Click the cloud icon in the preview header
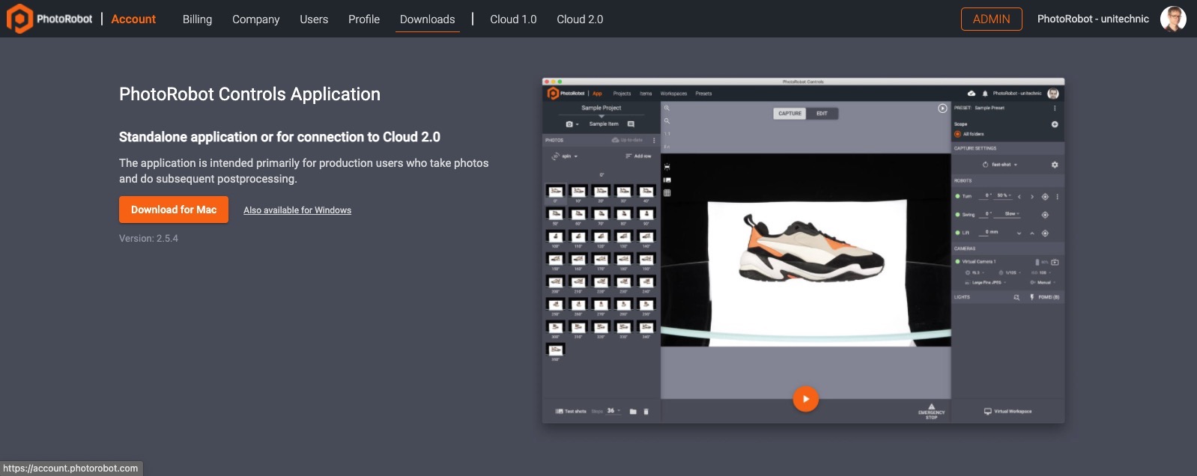The width and height of the screenshot is (1197, 476). click(972, 94)
